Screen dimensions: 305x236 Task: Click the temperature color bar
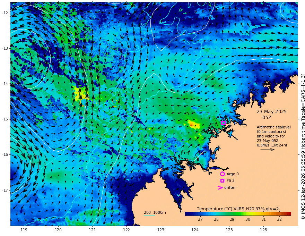tap(238, 214)
